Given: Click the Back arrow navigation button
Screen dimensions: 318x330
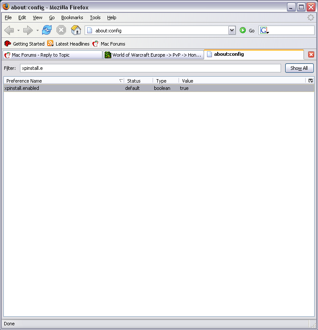Looking at the screenshot, I should [x=9, y=30].
